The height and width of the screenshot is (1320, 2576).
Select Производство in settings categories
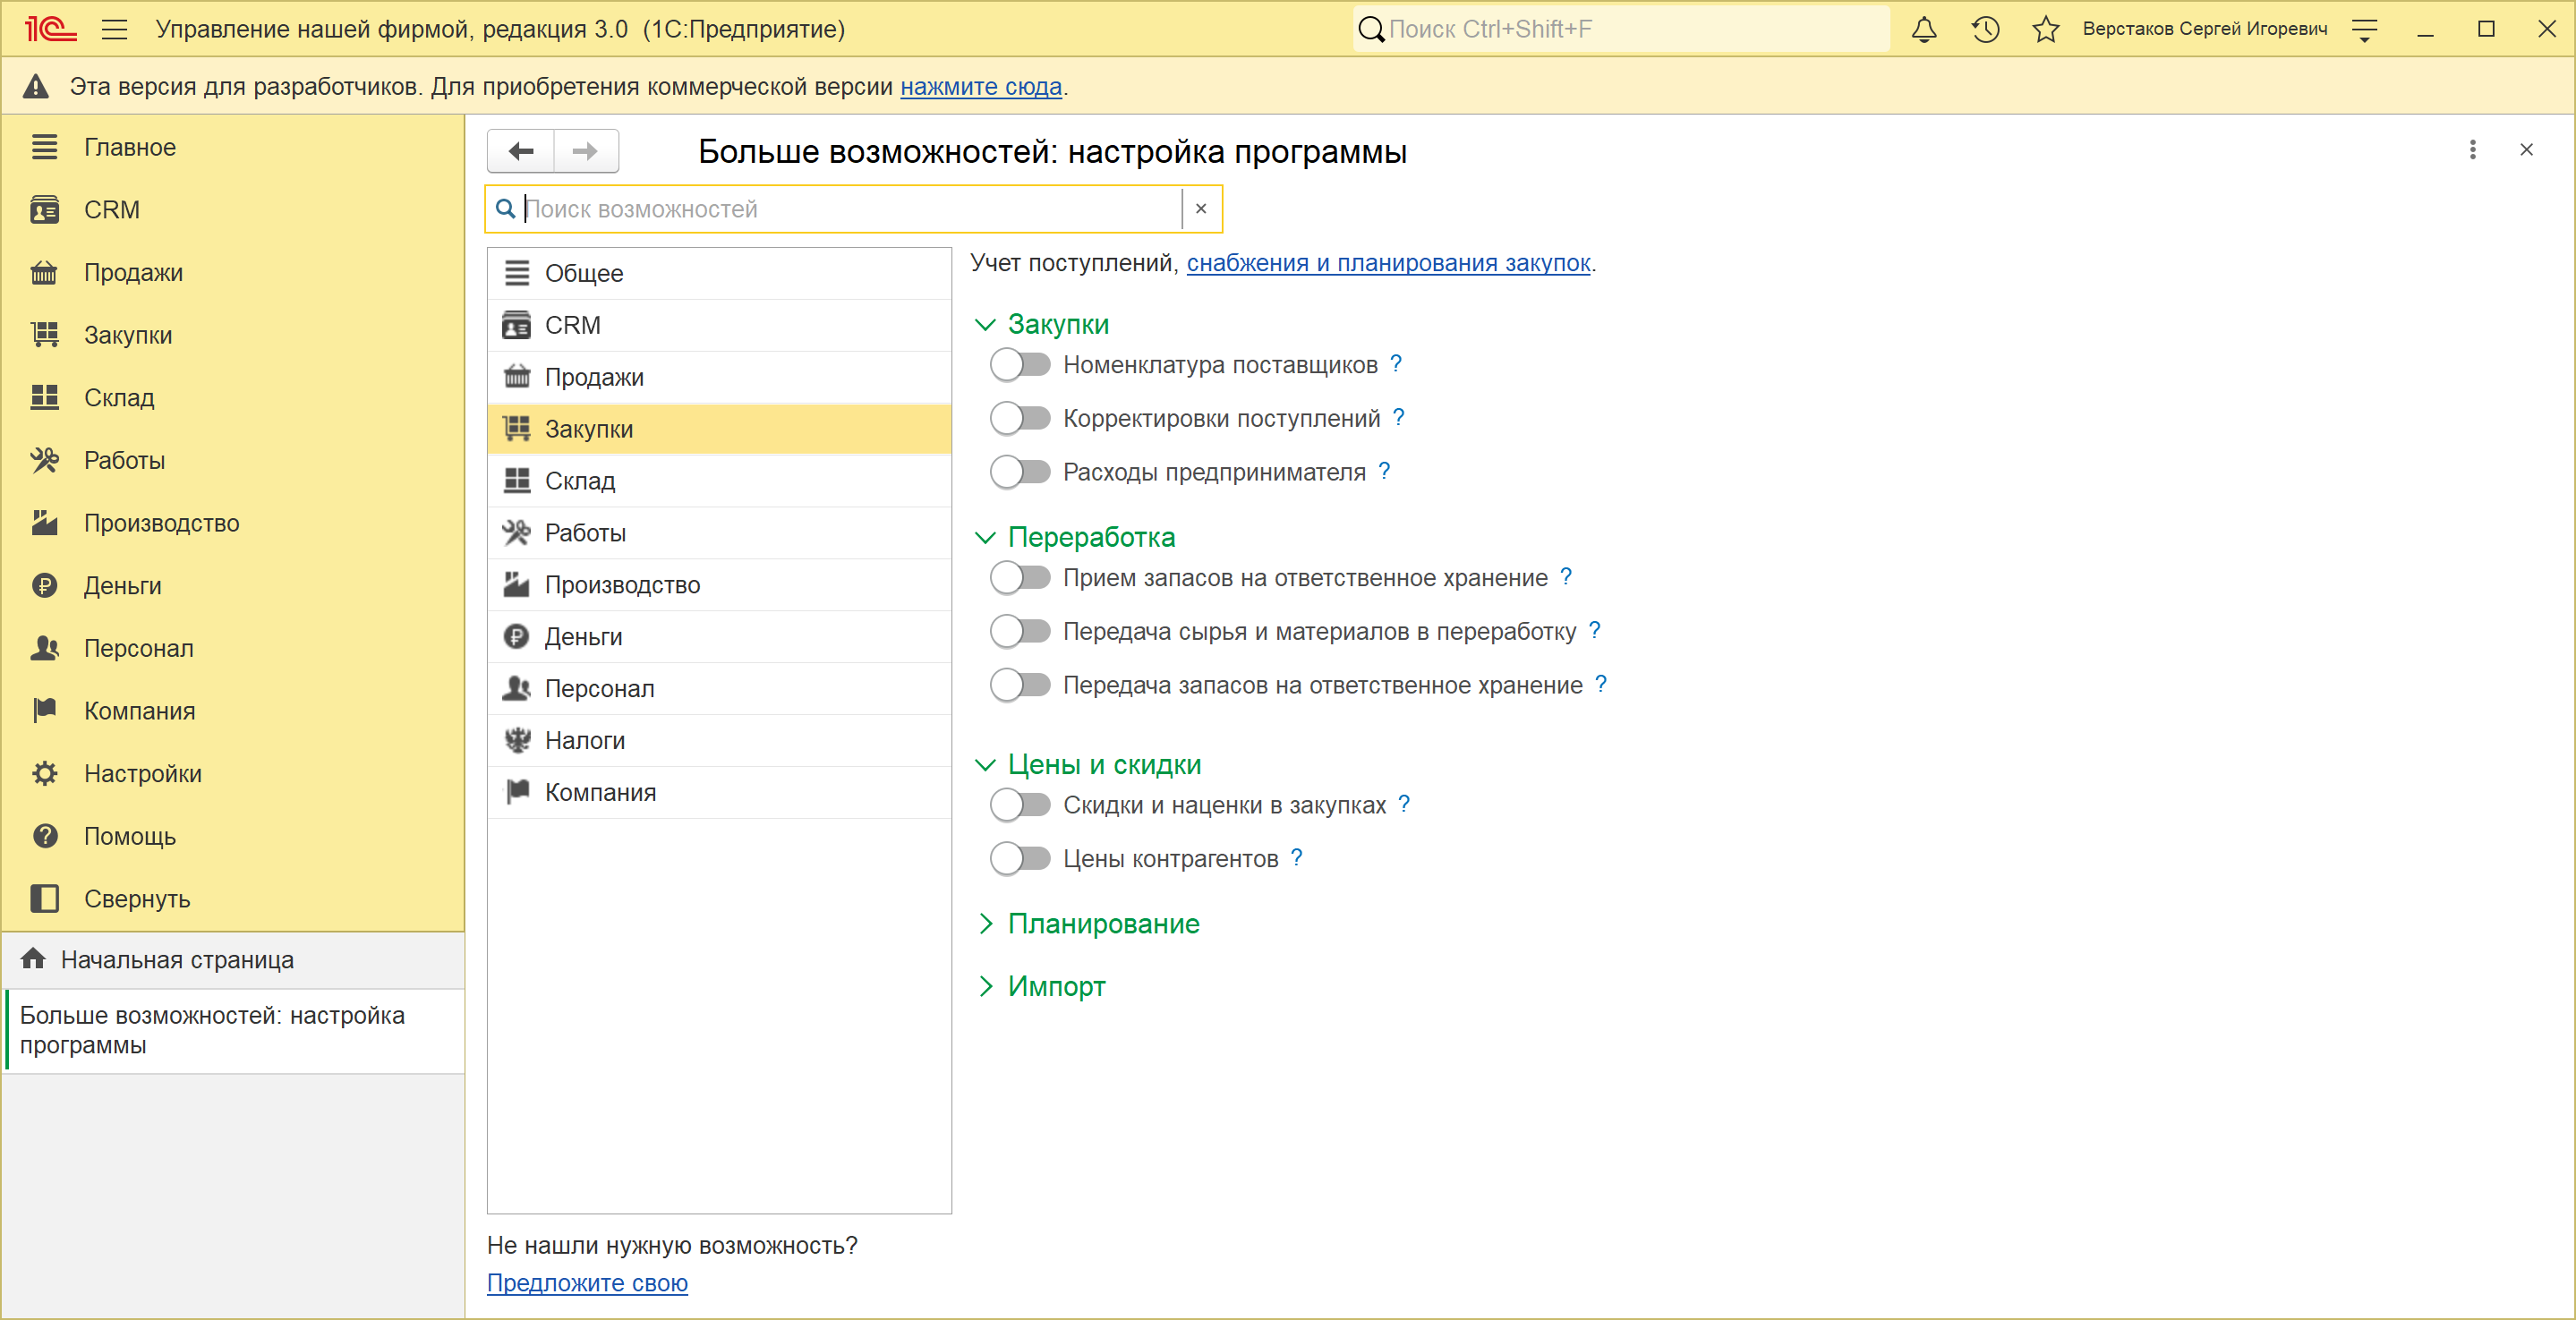pyautogui.click(x=719, y=585)
